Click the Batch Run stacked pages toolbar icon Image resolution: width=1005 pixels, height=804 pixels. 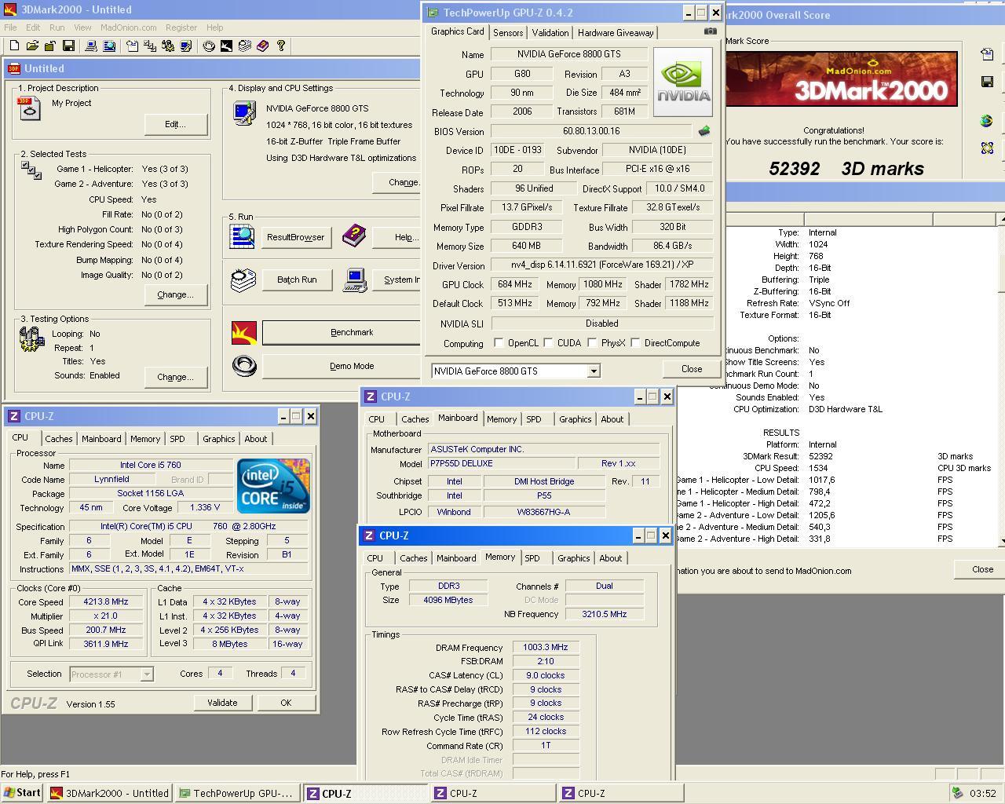click(244, 46)
